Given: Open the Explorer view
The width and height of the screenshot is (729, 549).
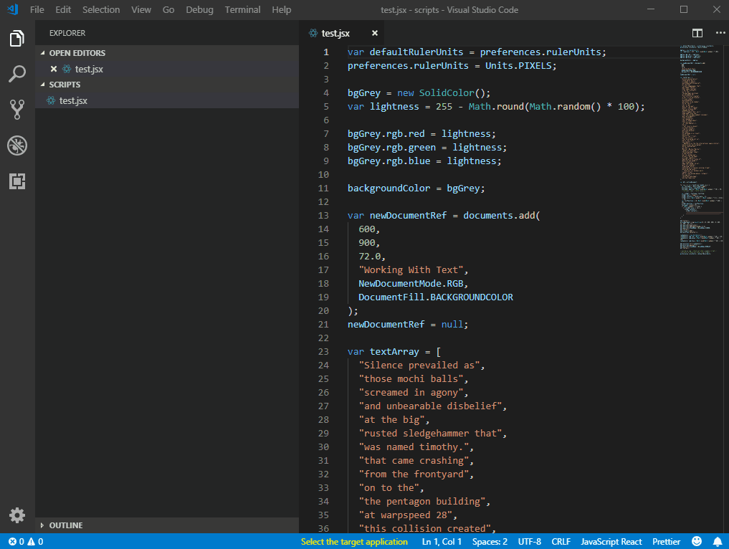Looking at the screenshot, I should 17,39.
